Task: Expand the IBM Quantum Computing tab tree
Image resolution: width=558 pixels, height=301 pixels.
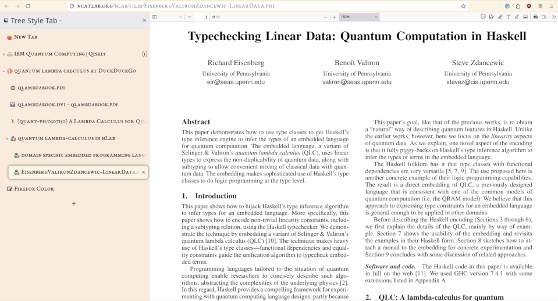Action: [4, 54]
